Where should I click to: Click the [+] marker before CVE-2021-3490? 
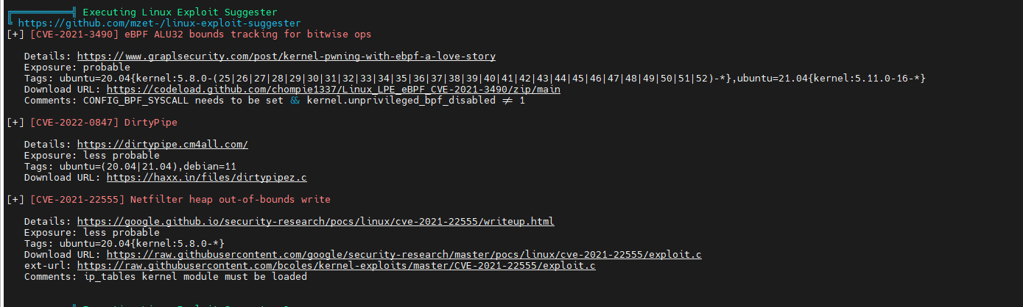(x=15, y=35)
